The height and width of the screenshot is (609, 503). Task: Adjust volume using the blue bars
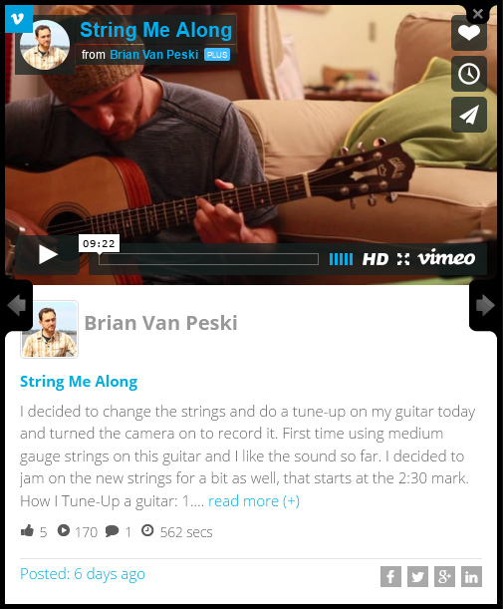click(341, 259)
